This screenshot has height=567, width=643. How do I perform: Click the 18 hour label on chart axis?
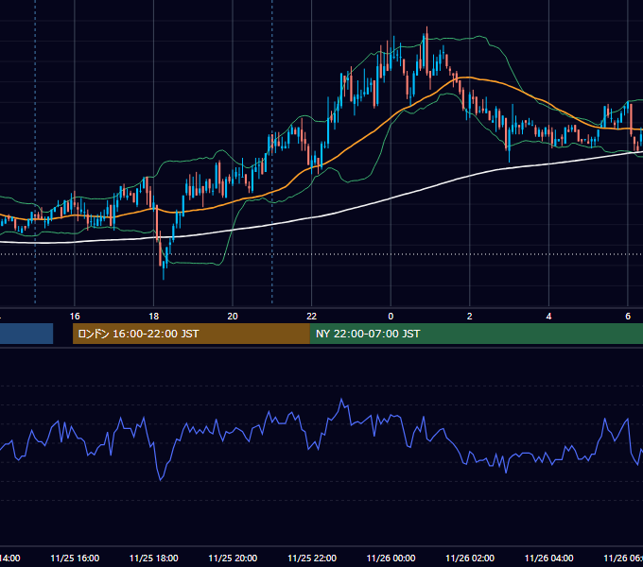tap(153, 317)
